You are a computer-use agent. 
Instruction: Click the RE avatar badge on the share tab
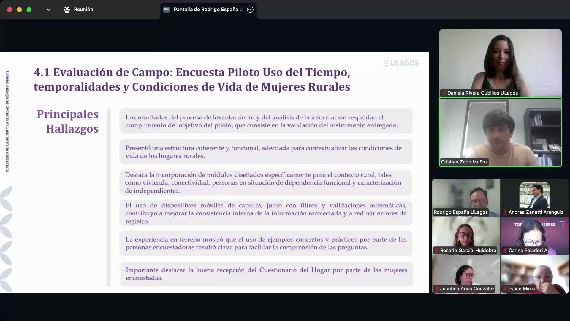tap(167, 10)
